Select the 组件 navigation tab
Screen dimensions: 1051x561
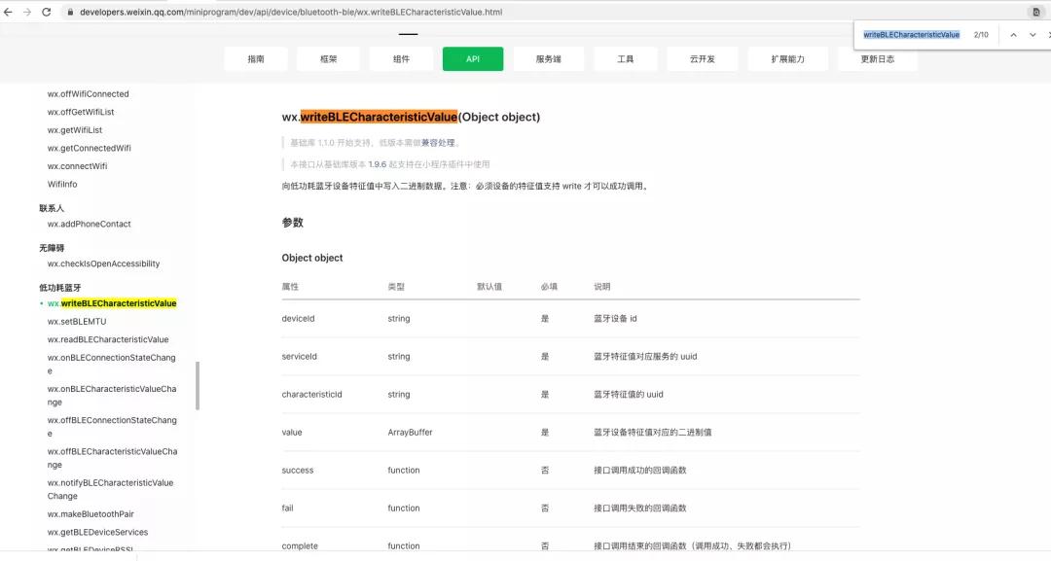coord(401,59)
